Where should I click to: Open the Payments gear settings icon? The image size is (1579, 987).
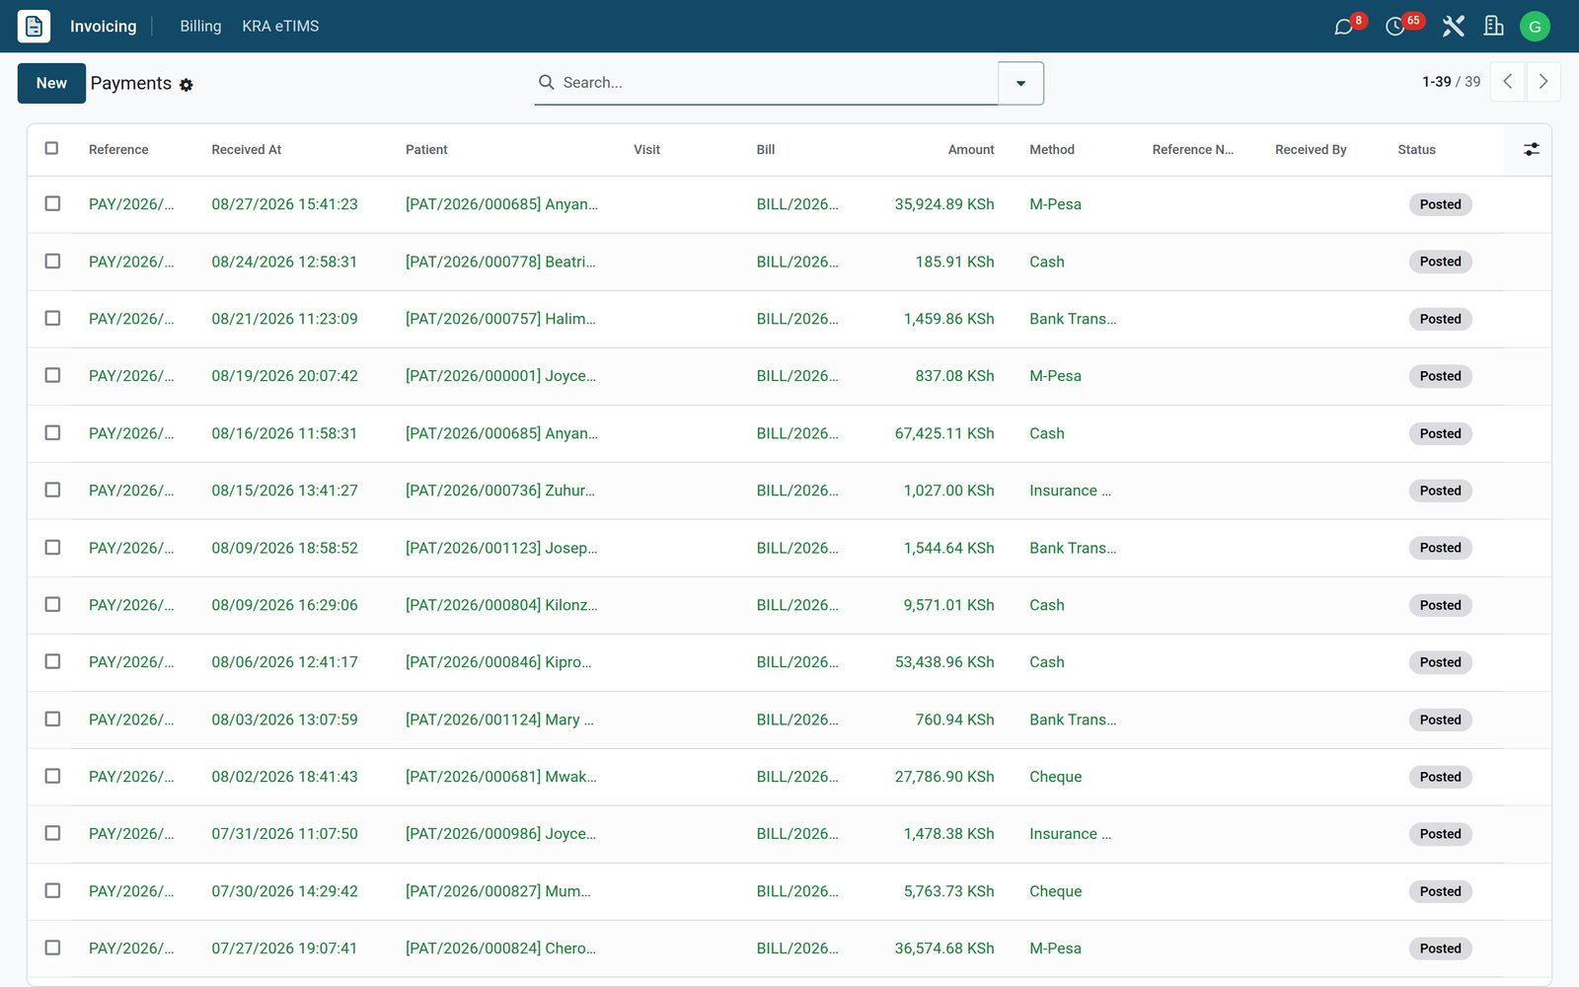click(187, 85)
